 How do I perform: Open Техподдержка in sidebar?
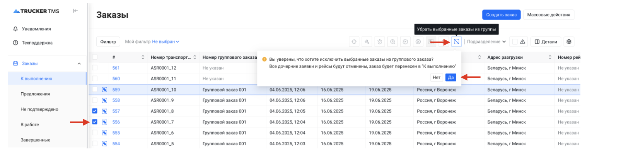point(37,43)
